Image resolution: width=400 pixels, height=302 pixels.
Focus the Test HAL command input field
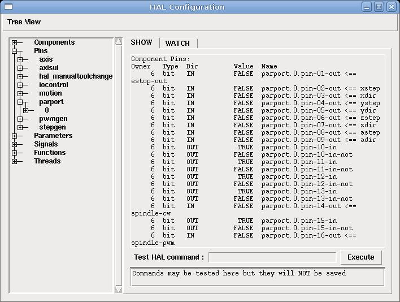[272, 257]
